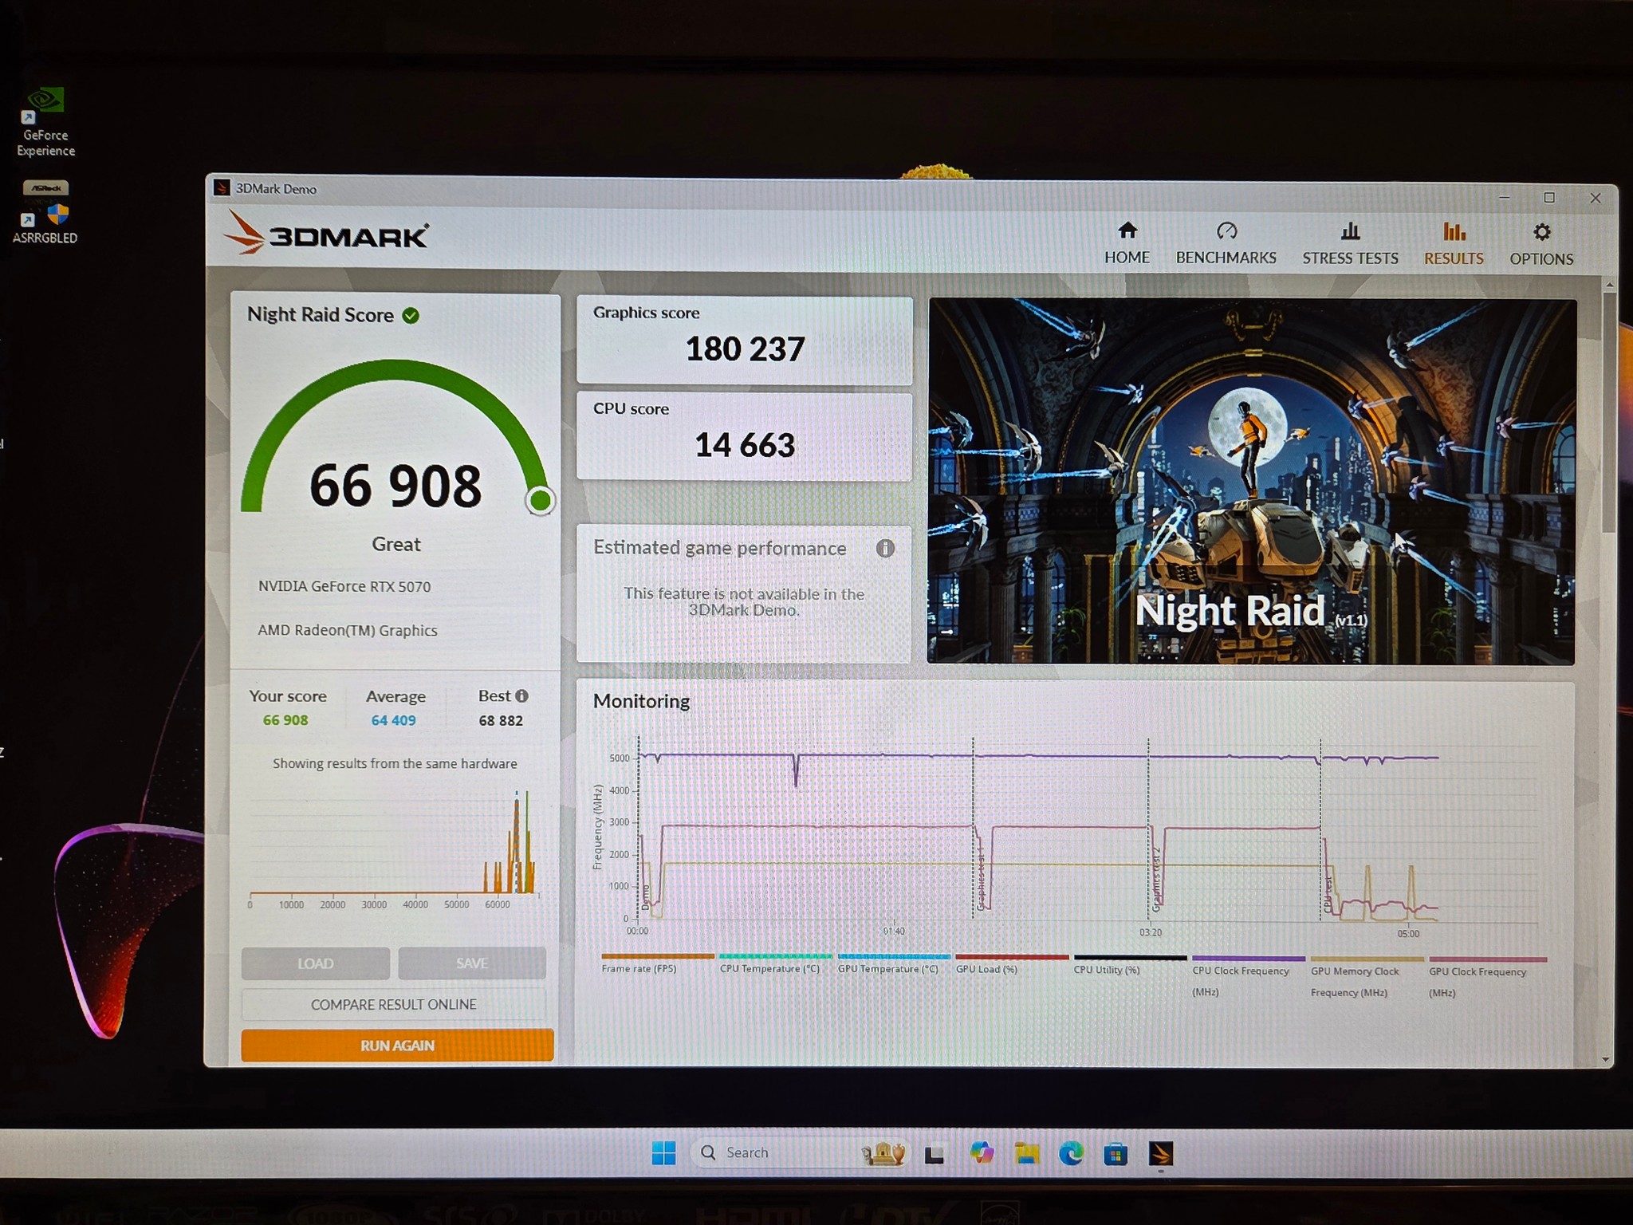
Task: Close the 3DMark Demo window
Action: coord(1596,199)
